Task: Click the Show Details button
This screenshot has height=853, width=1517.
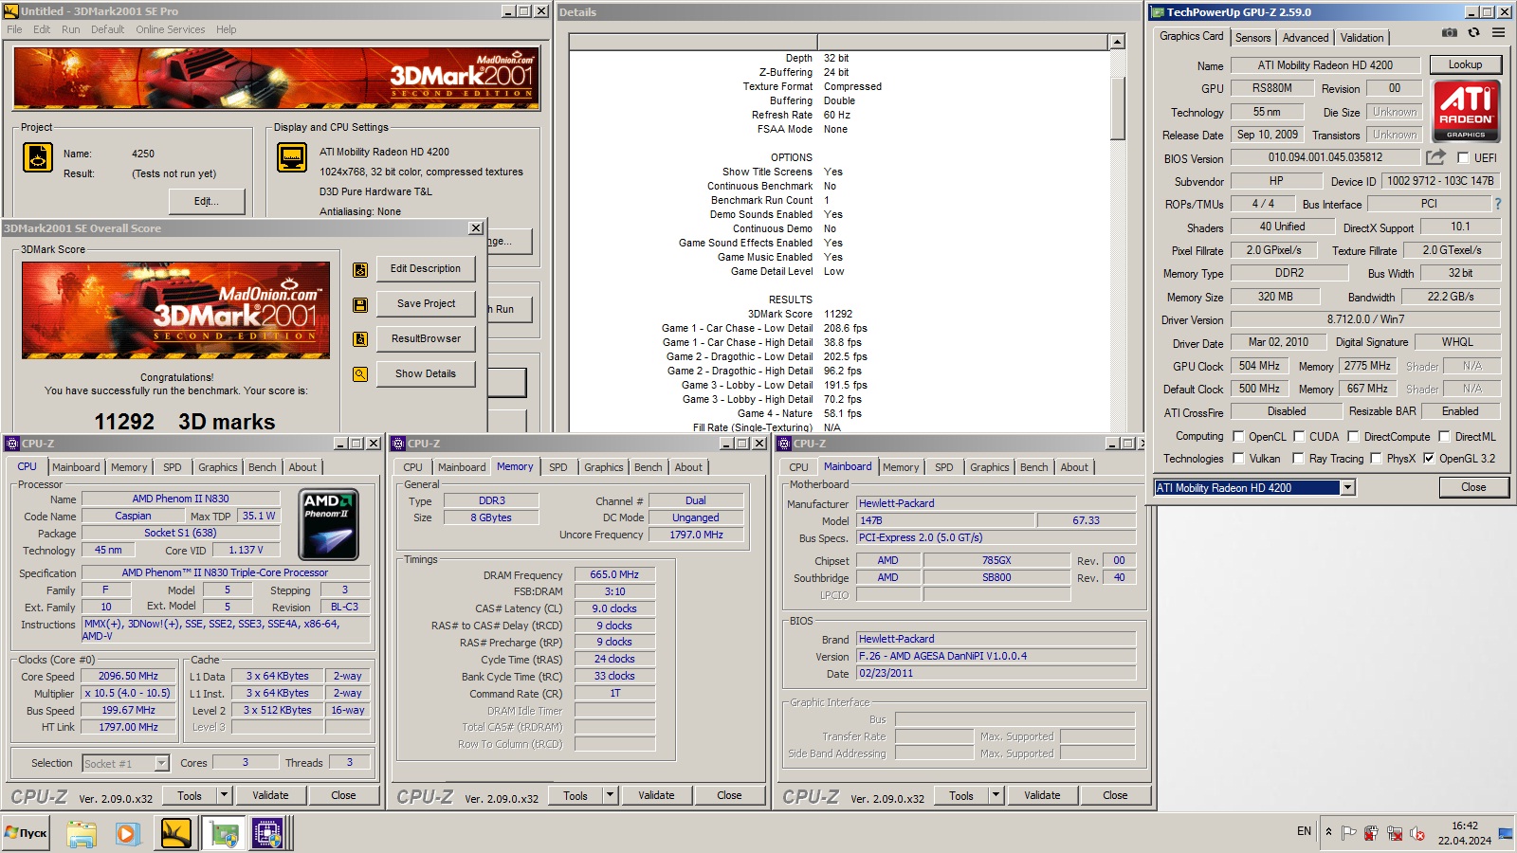Action: point(426,374)
